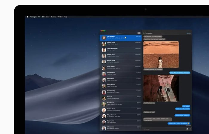The height and width of the screenshot is (134, 209).
Task: Click the 'Hey, Excited to work together!' message bubble
Action: tap(153, 37)
